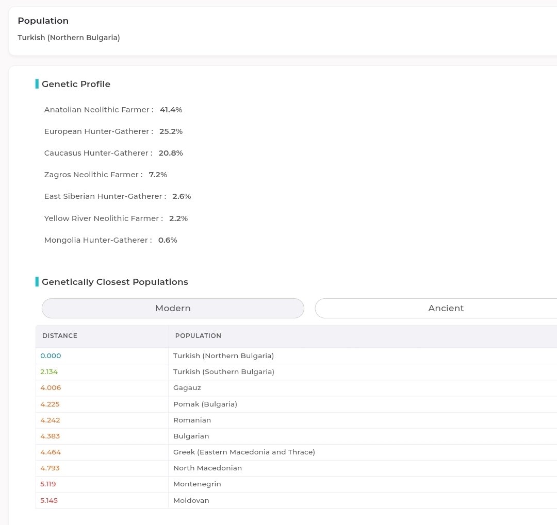Click the Genetic Profile section heading

[x=76, y=84]
